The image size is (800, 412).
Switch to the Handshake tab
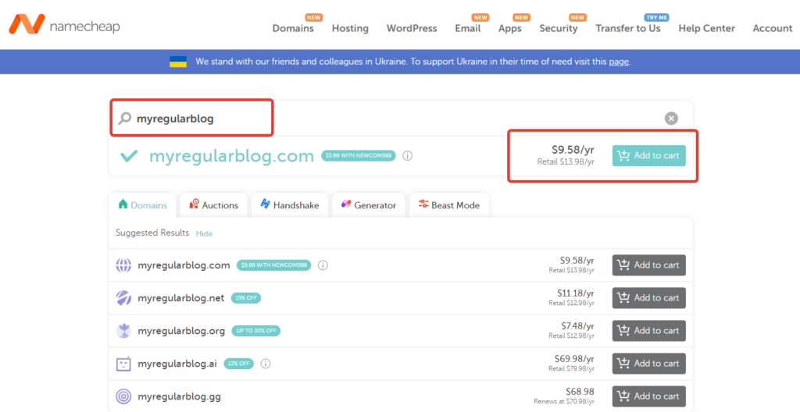tap(290, 205)
